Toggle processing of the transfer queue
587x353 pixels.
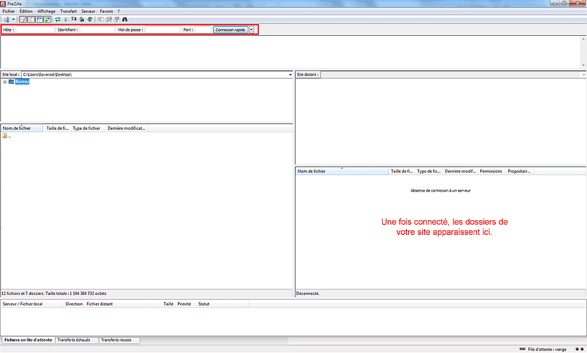coord(66,19)
